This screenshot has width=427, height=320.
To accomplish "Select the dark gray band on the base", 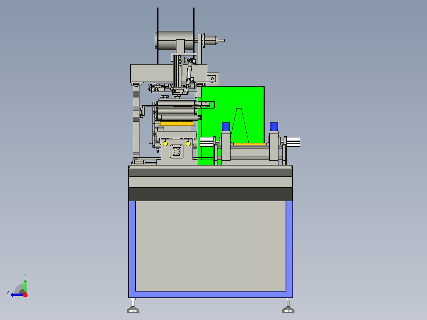I will click(x=210, y=193).
